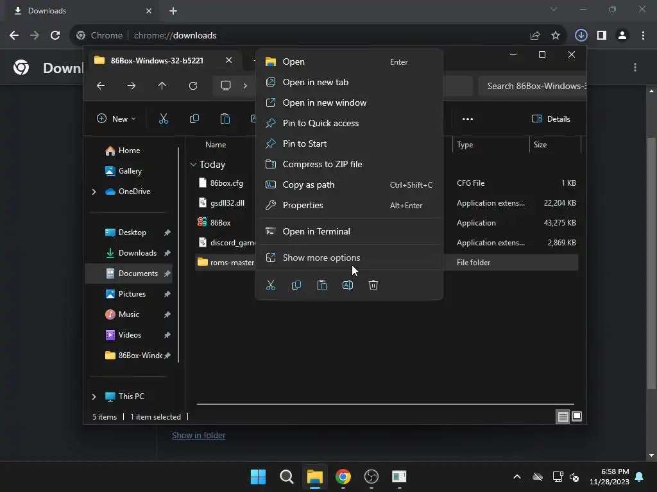
Task: Sort by the Type column header
Action: pyautogui.click(x=490, y=145)
